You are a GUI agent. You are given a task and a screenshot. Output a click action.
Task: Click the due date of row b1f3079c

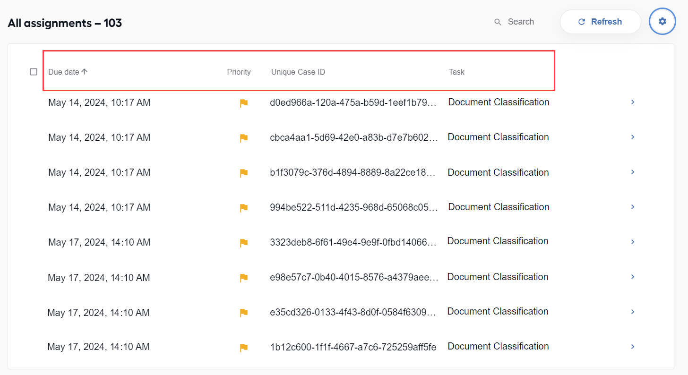[x=99, y=172]
